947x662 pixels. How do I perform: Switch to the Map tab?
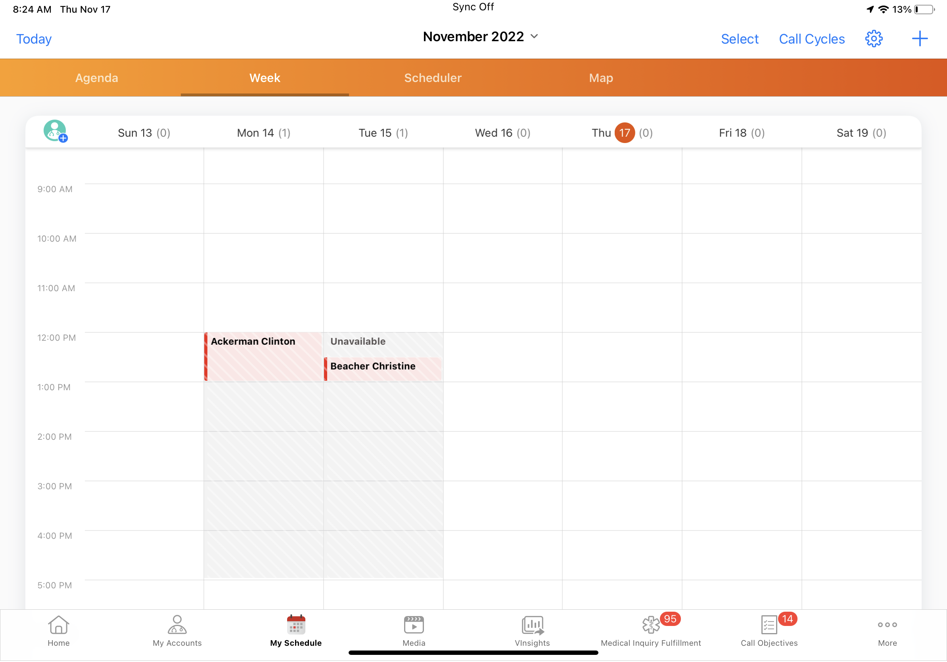pos(600,78)
